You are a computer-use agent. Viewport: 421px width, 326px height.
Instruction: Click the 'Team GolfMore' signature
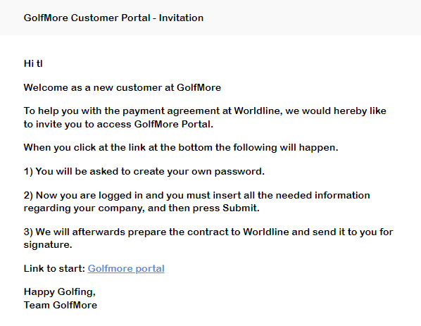(x=61, y=305)
